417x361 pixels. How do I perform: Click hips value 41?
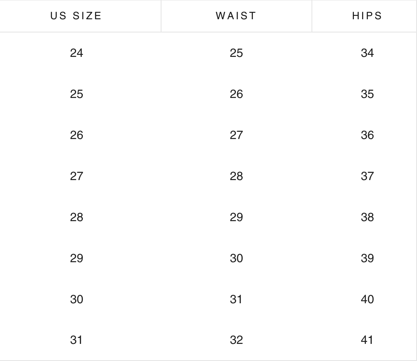coord(367,340)
